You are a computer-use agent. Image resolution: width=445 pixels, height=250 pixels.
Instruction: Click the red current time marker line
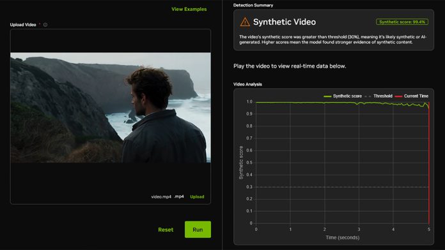429,163
